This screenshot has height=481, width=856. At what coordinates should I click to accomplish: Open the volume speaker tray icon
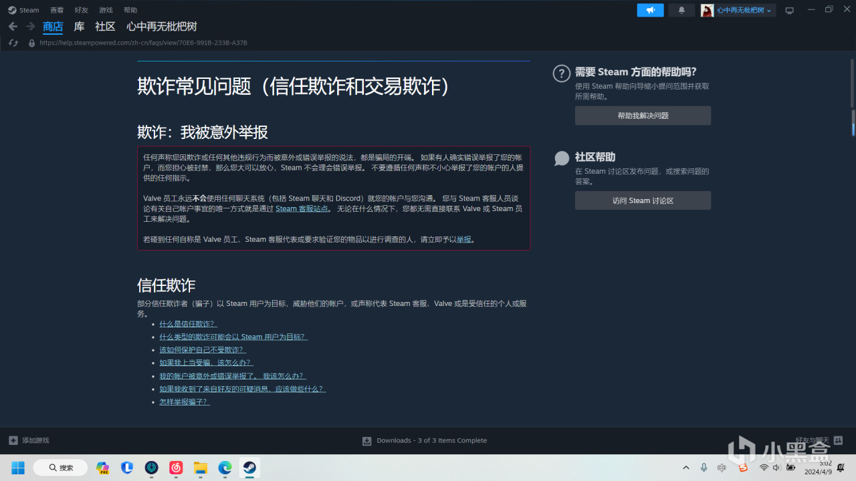click(776, 468)
